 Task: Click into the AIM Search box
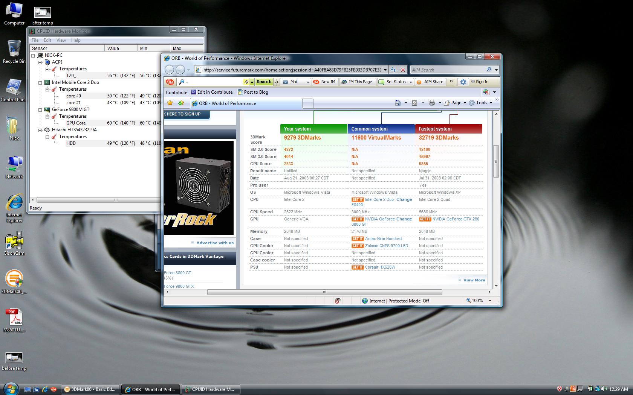448,70
